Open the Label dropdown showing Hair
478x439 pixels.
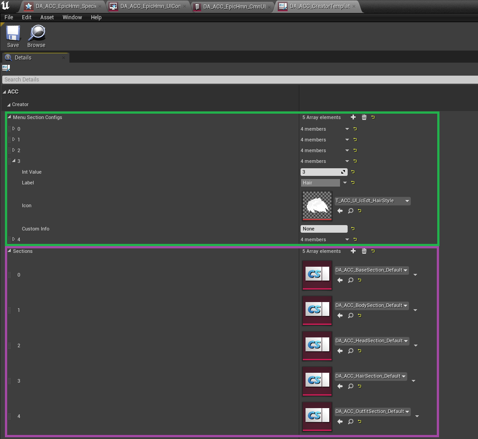coord(345,183)
